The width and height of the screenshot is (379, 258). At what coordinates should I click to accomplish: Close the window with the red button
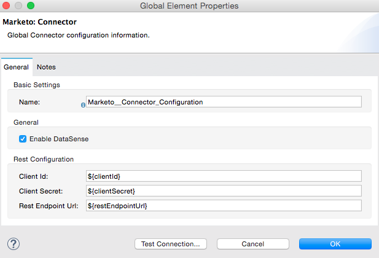pyautogui.click(x=6, y=6)
